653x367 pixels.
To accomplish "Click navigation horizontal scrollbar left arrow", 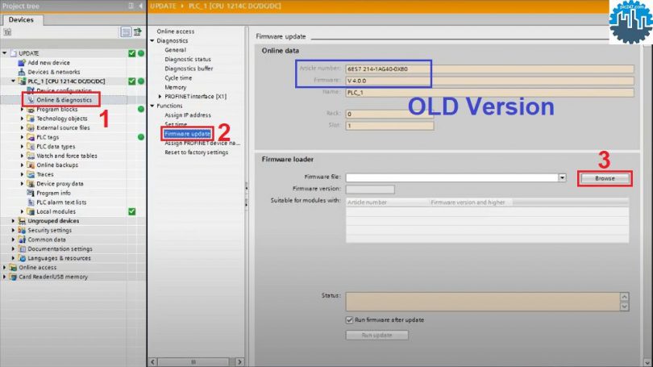I will [153, 361].
